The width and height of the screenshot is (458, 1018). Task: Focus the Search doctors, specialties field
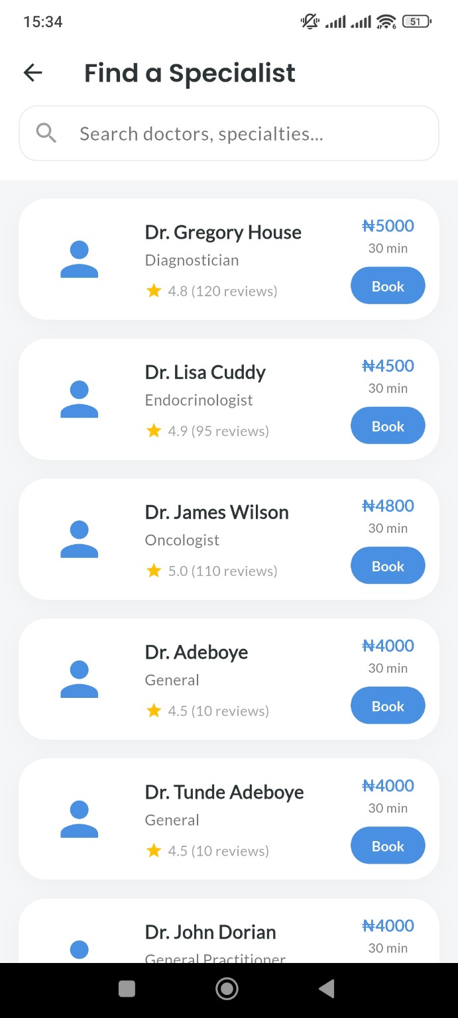(x=229, y=133)
